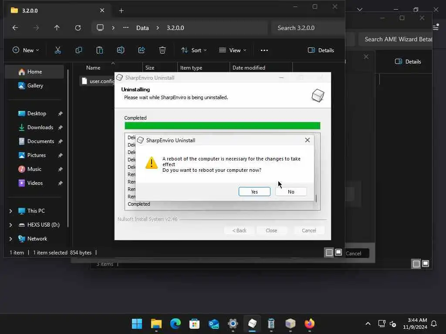The image size is (446, 334).
Task: Open Firefox from the taskbar
Action: pos(310,324)
